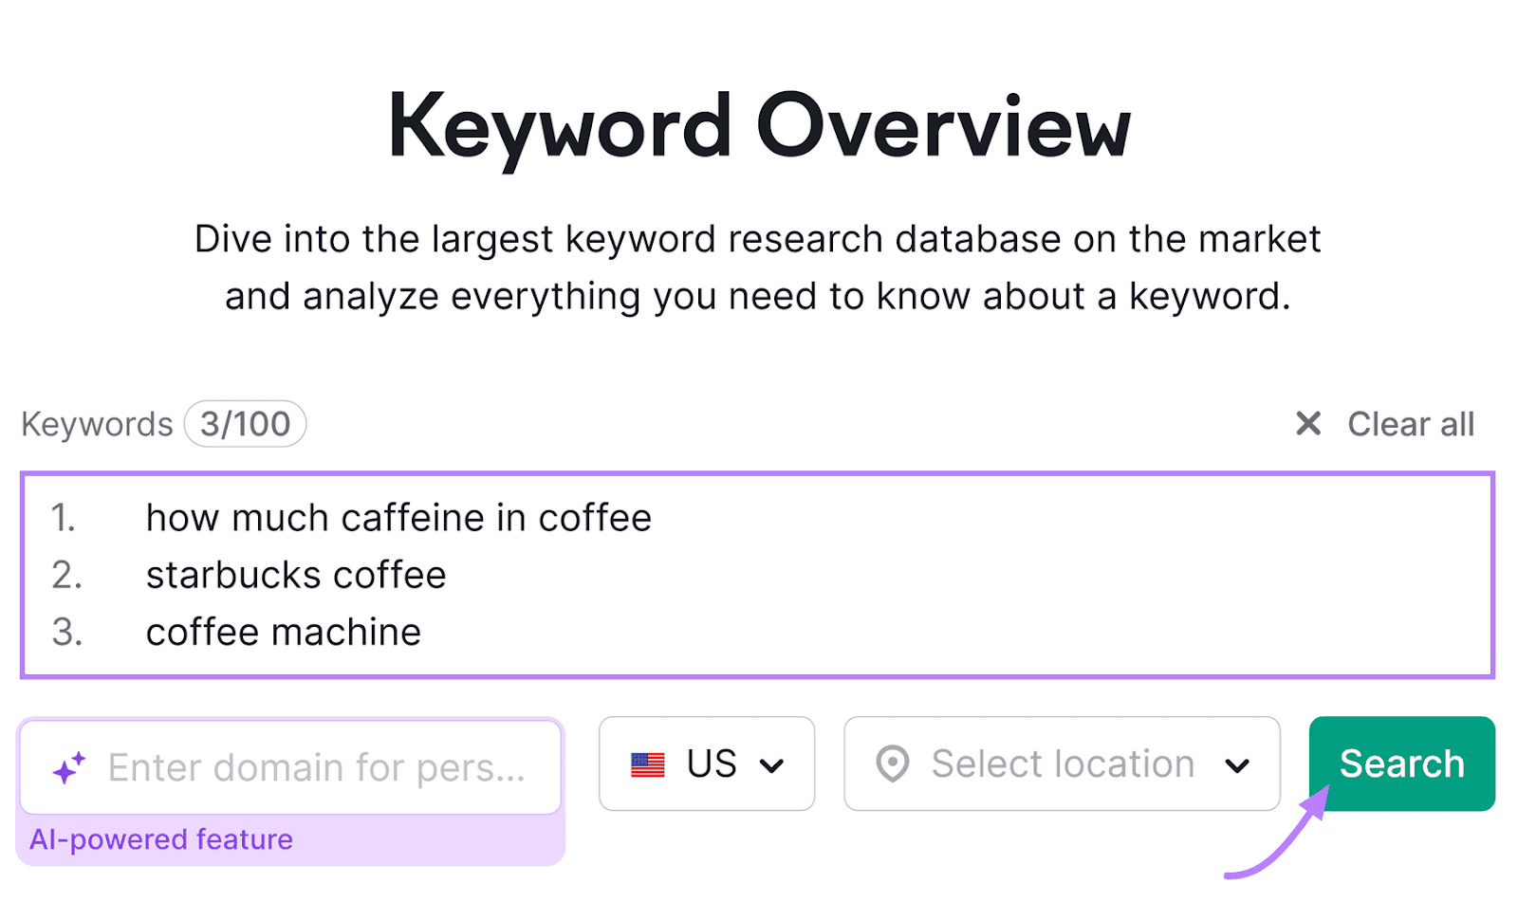Click the AI sparkle icon in domain field
The image size is (1518, 902).
click(71, 765)
